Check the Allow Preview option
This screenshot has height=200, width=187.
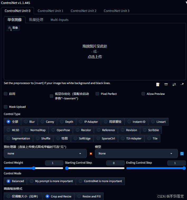143,94
